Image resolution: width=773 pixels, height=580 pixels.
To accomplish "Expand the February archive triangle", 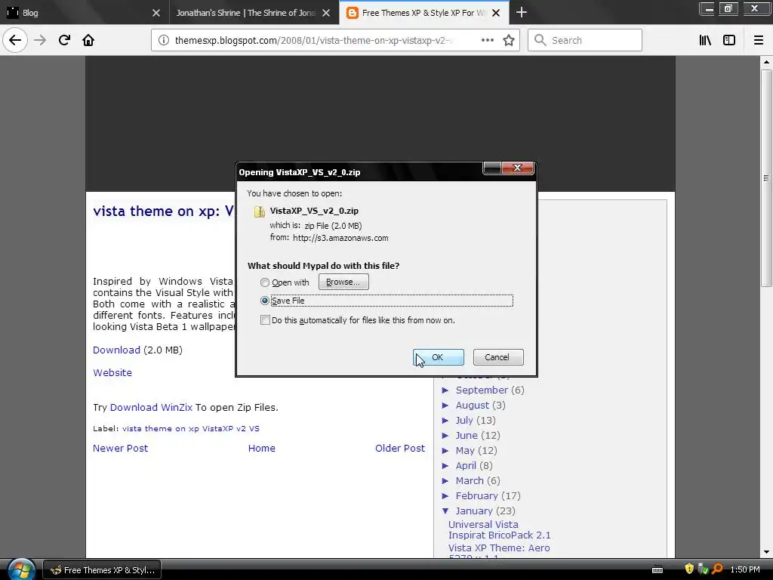I will (445, 495).
